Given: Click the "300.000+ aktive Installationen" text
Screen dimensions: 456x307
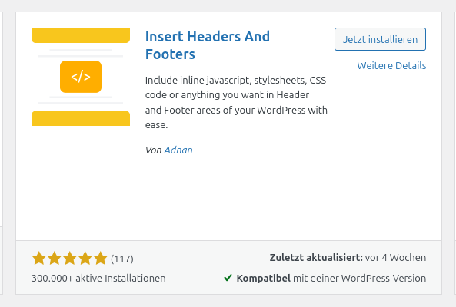Looking at the screenshot, I should coord(98,279).
